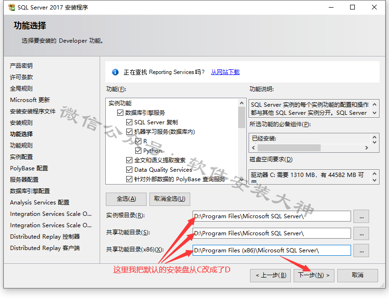Select Distributed Replay 客户端 step in sidebar
This screenshot has height=306, width=389.
[45, 248]
